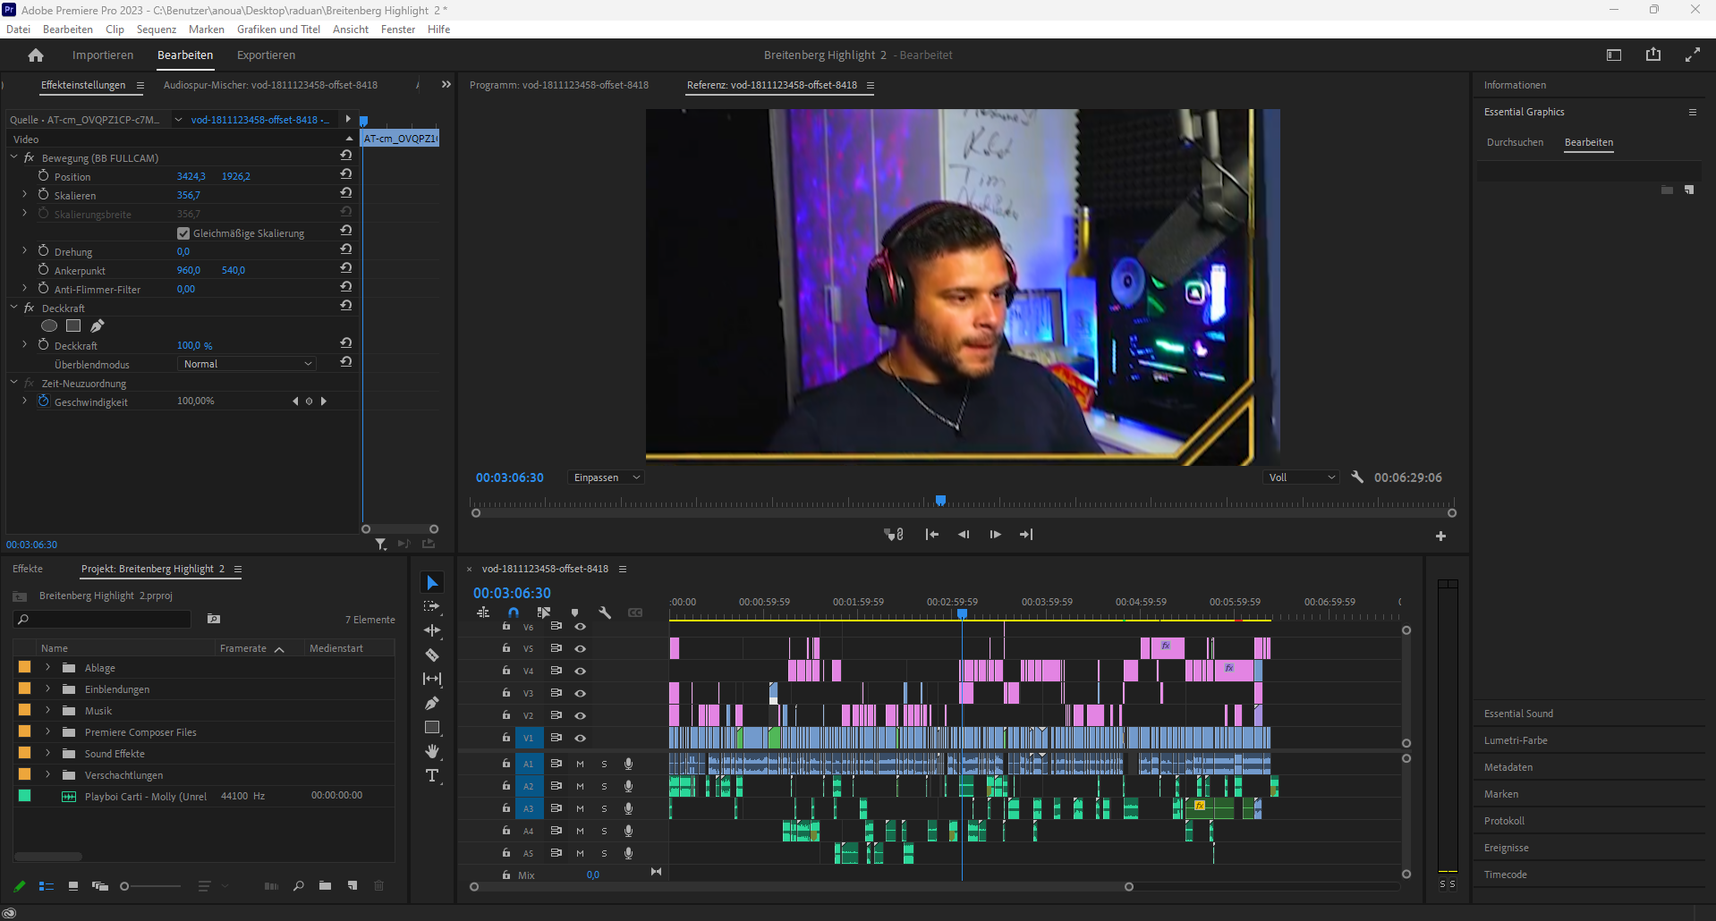1716x921 pixels.
Task: Open the Lumetri-Farbe panel
Action: coord(1516,740)
